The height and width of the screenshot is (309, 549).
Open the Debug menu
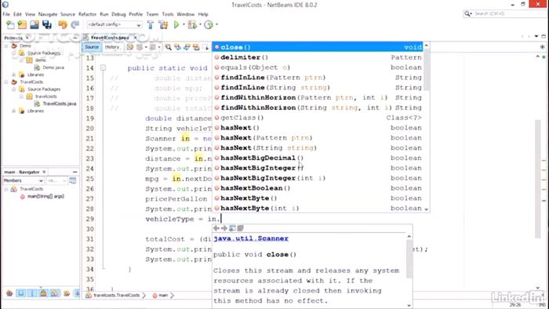[x=118, y=14]
